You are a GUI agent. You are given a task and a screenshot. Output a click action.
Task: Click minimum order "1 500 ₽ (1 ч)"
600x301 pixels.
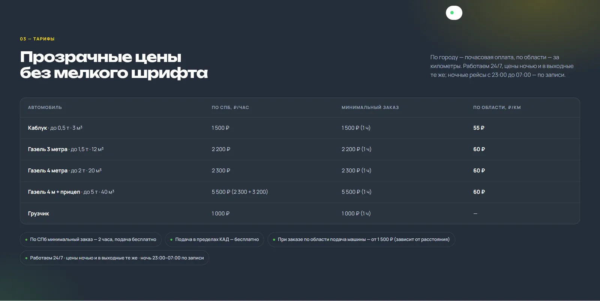click(356, 128)
